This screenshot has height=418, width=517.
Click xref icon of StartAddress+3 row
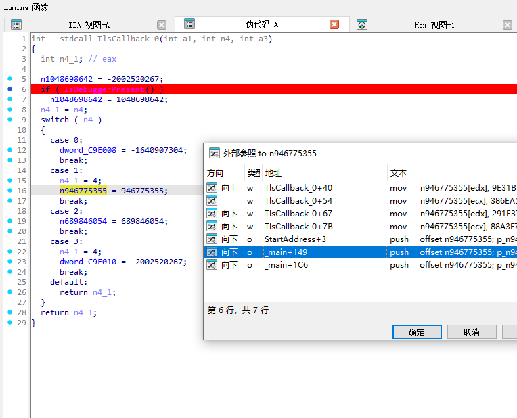212,239
